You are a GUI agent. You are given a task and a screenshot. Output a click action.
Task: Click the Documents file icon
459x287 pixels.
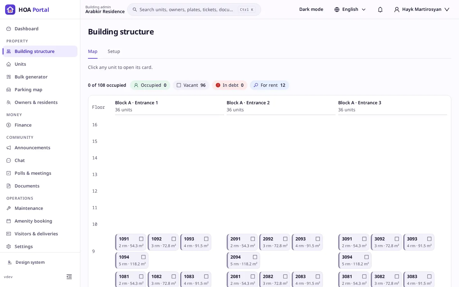coord(9,186)
